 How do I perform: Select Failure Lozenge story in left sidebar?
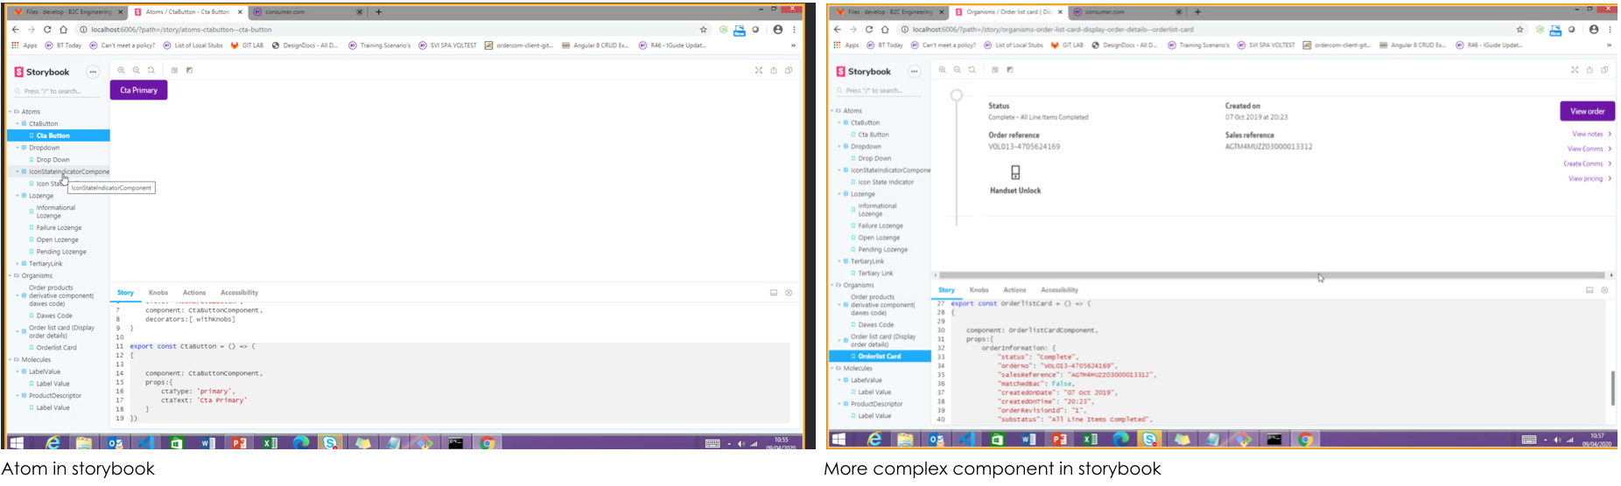tap(58, 228)
